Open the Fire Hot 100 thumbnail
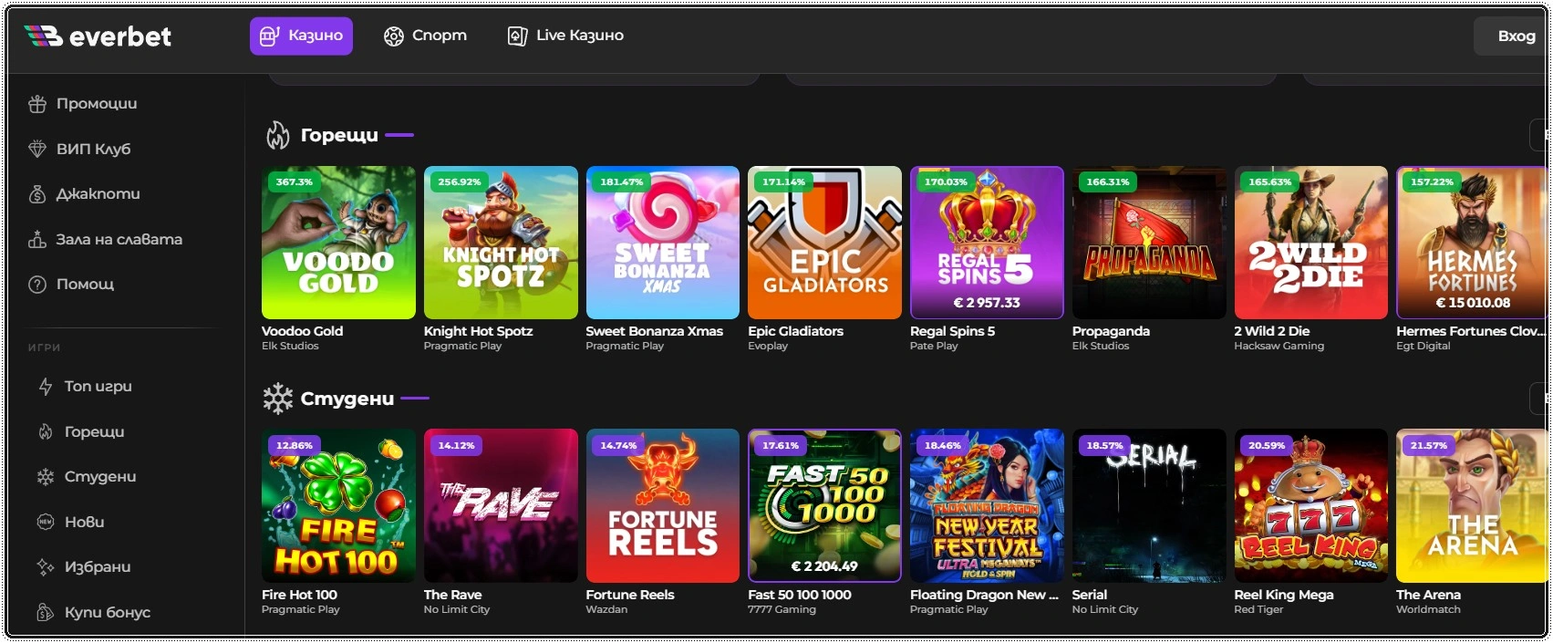This screenshot has width=1553, height=643. point(338,506)
